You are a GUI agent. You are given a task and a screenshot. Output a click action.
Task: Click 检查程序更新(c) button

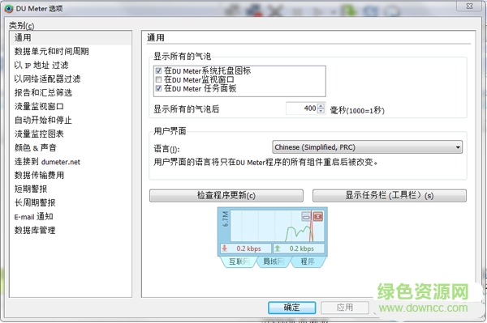click(x=226, y=196)
